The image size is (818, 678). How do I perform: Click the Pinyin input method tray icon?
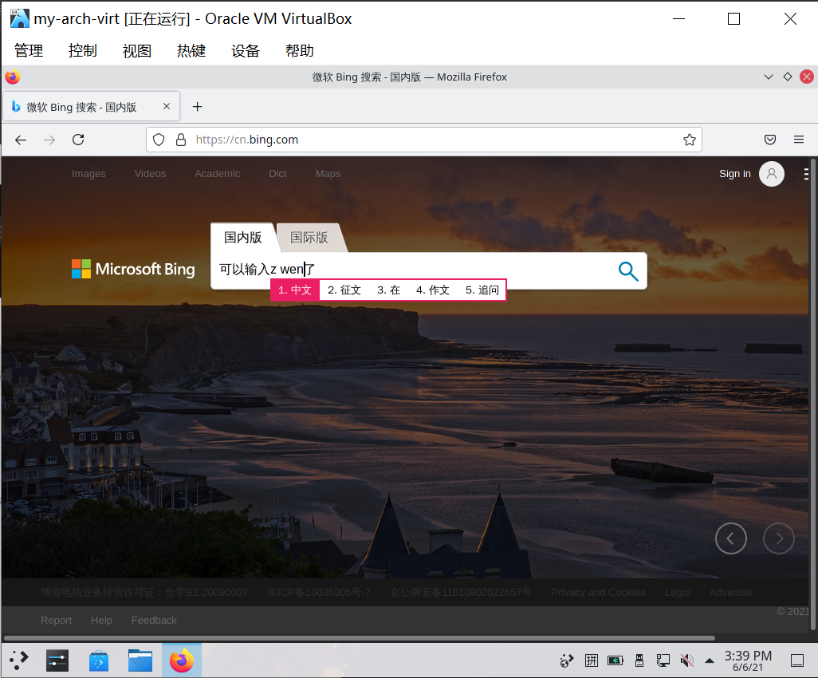(x=592, y=660)
